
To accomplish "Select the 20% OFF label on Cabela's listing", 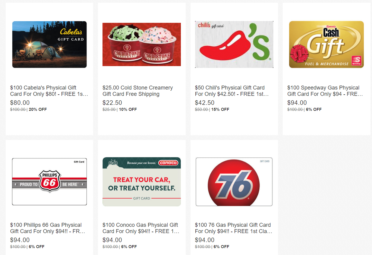I will click(38, 109).
